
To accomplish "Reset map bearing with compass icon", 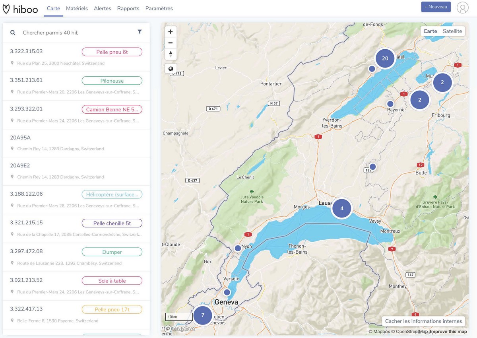I will [171, 54].
